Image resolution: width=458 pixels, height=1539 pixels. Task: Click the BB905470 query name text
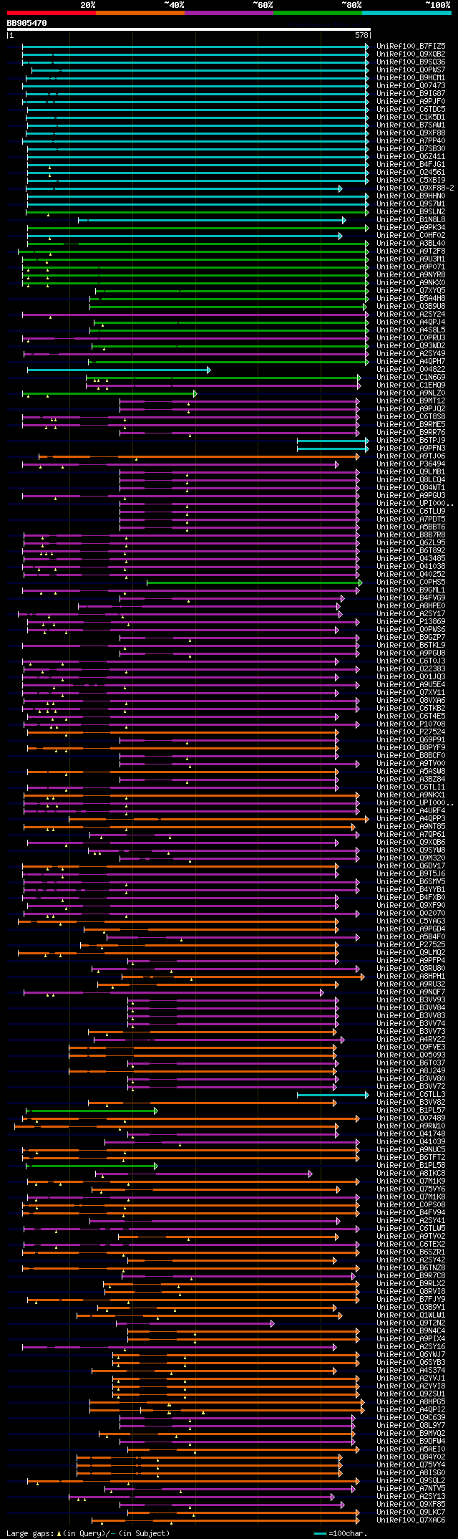[26, 23]
